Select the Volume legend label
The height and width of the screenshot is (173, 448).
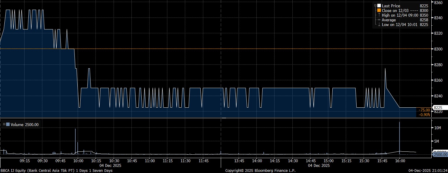tap(17, 125)
